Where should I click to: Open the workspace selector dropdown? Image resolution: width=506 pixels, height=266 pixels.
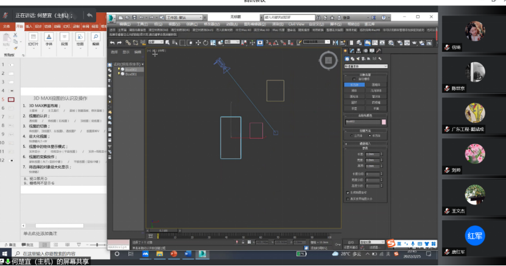tap(183, 18)
